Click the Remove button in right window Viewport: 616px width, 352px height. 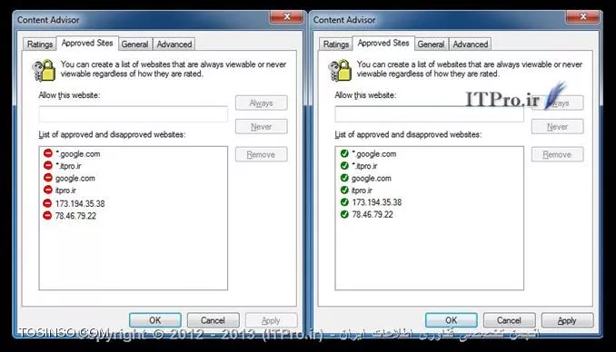pyautogui.click(x=558, y=154)
